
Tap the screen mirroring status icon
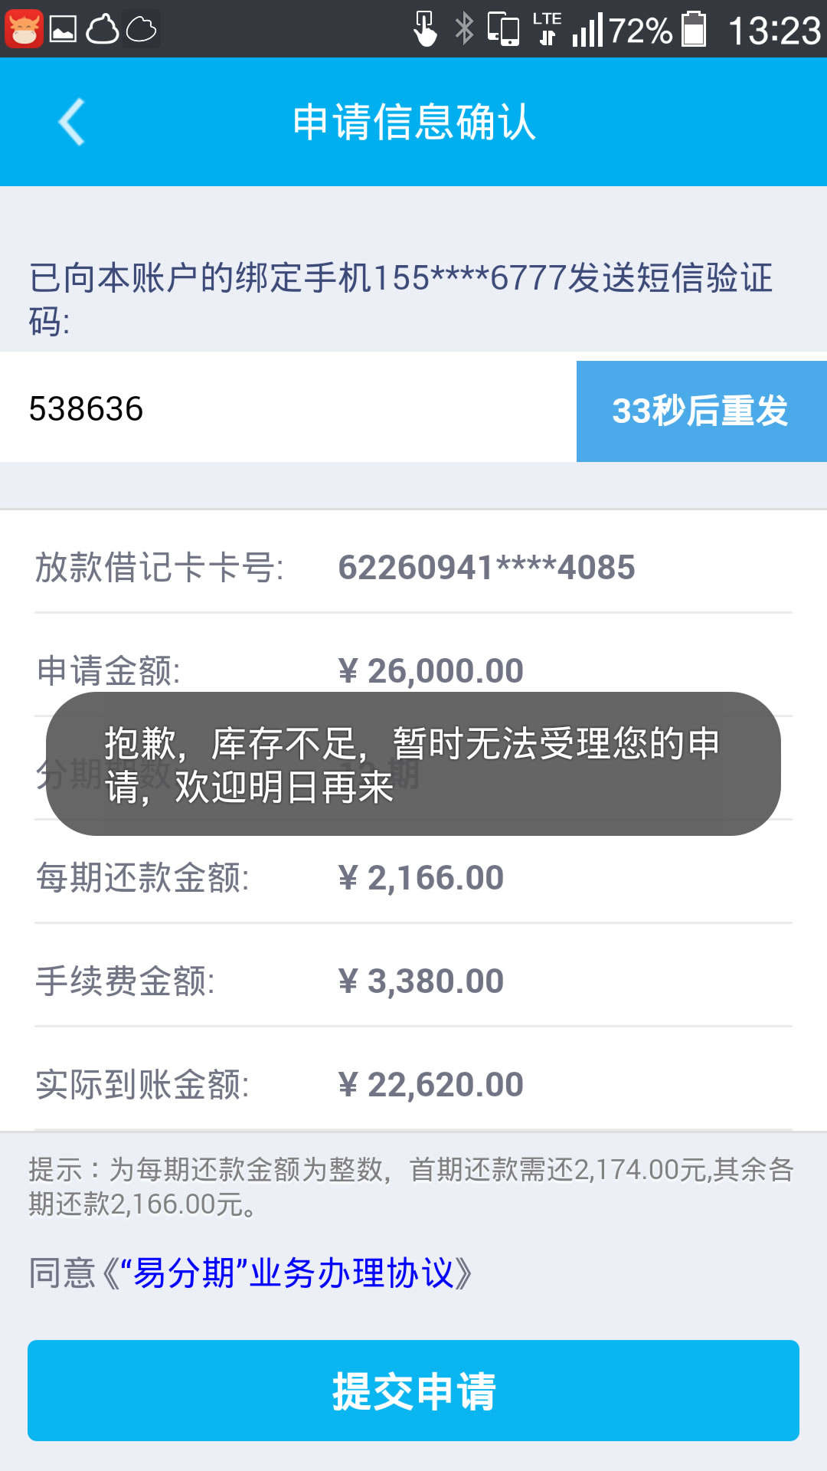[503, 29]
